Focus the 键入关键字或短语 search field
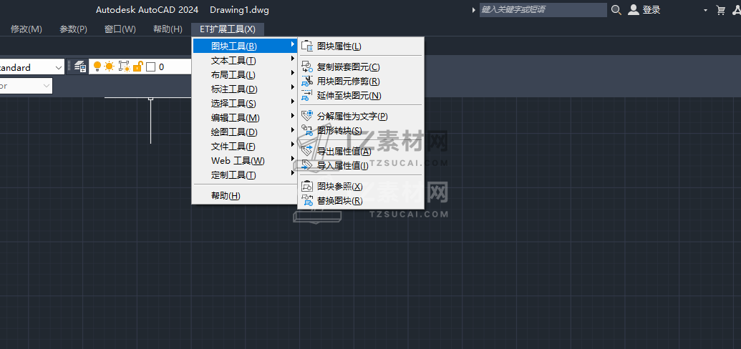This screenshot has height=349, width=741. pos(543,10)
